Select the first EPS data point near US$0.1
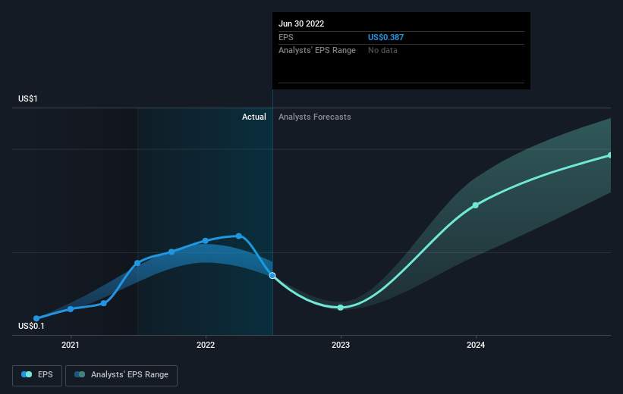 [36, 318]
